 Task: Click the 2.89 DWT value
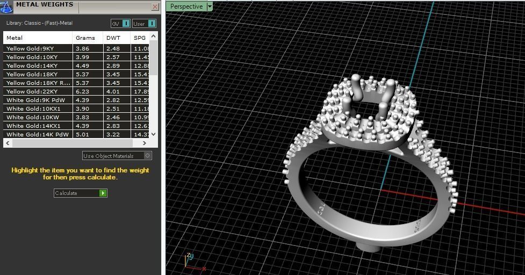tap(113, 66)
